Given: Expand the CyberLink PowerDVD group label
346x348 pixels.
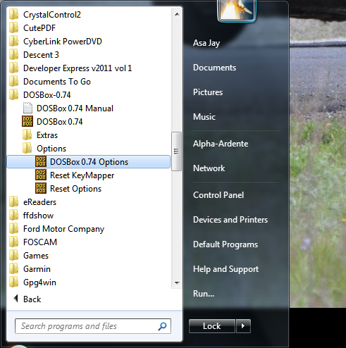Looking at the screenshot, I should point(63,42).
